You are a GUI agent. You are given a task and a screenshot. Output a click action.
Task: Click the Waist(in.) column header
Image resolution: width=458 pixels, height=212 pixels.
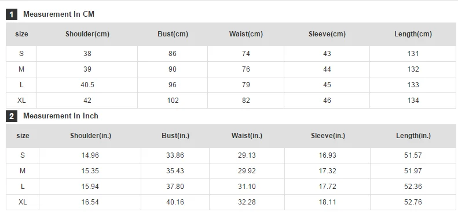[x=247, y=136]
